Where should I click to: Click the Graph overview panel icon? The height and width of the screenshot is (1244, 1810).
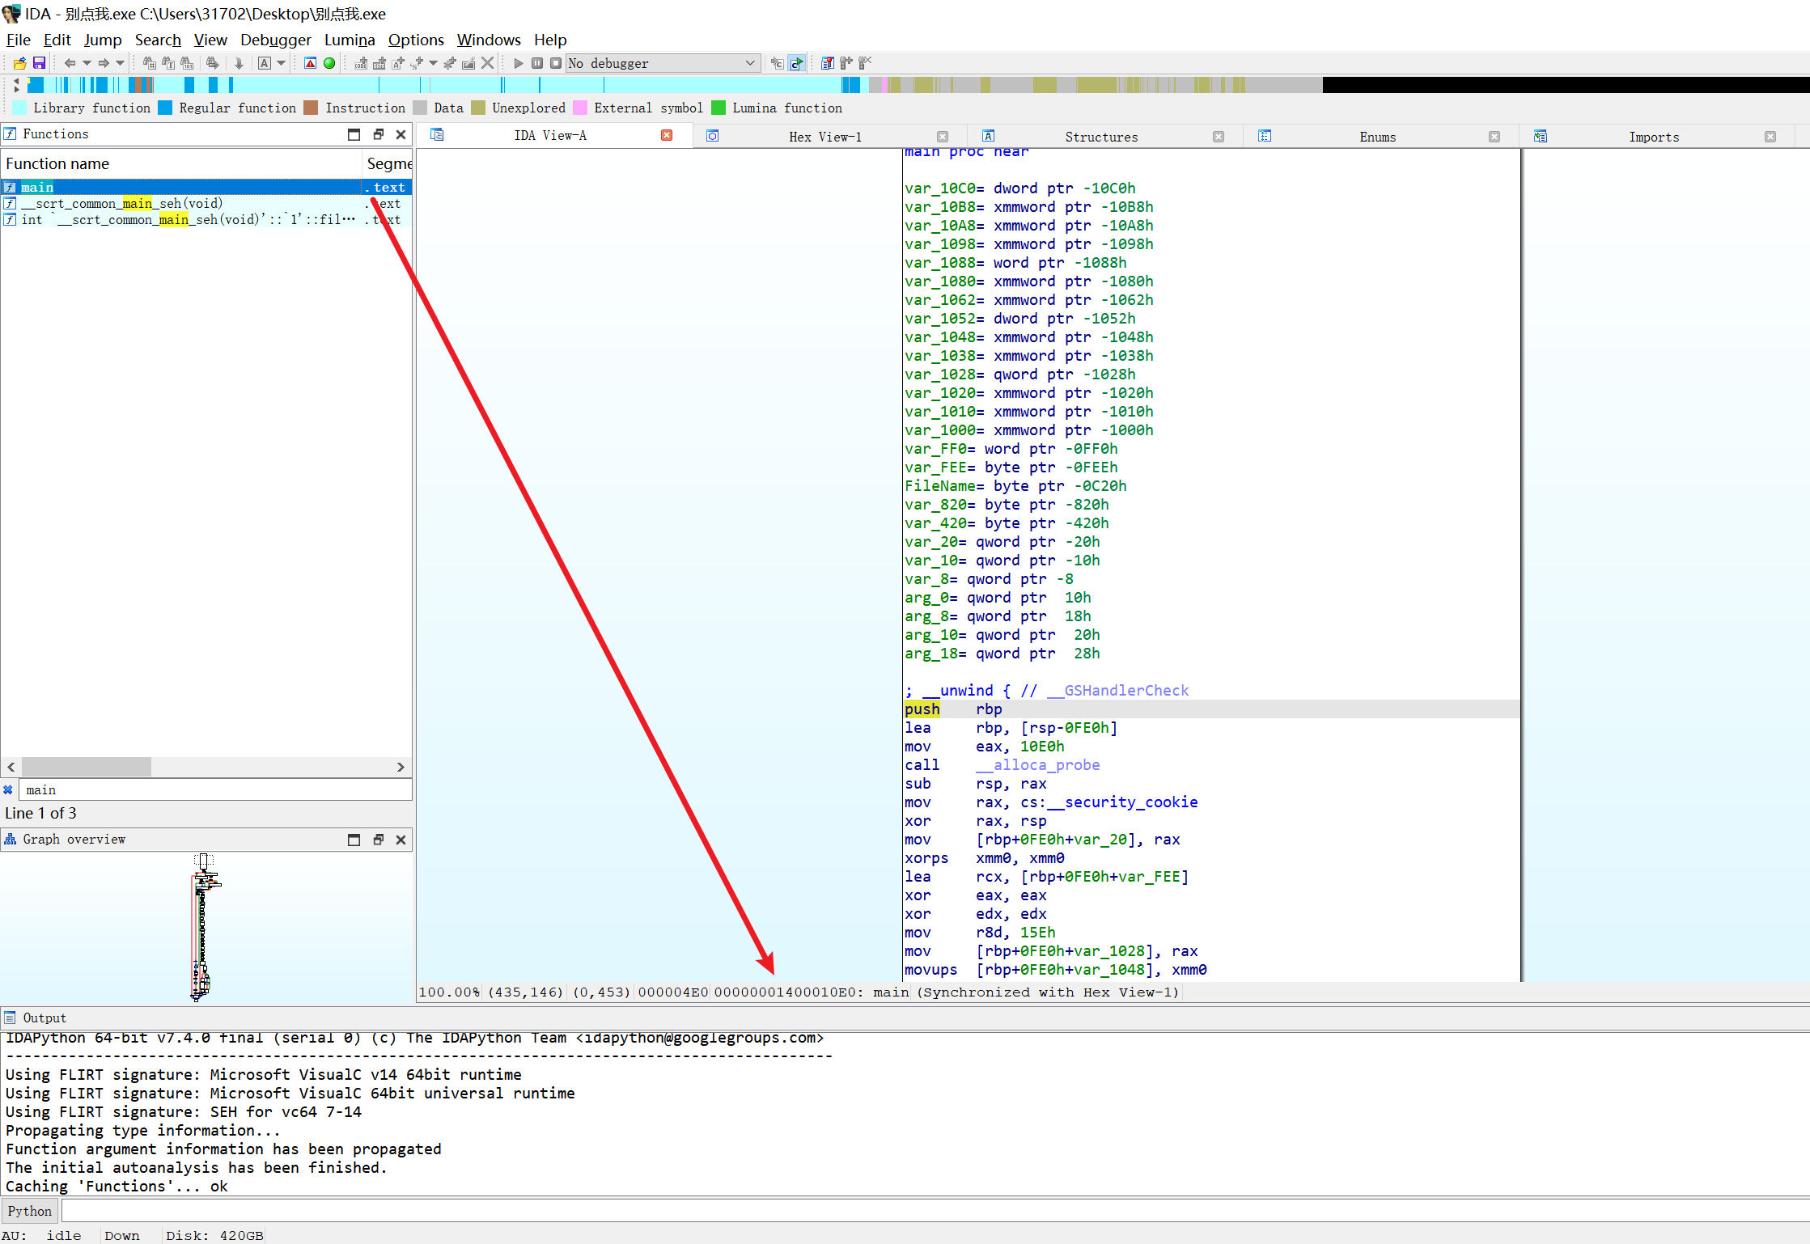tap(12, 839)
